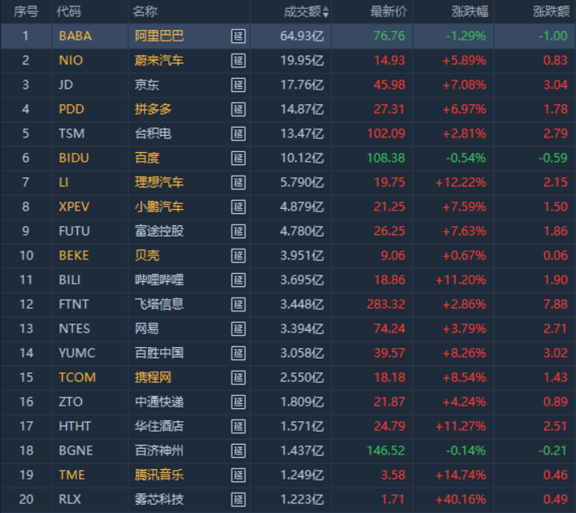Click the 108.38 latest price
This screenshot has width=576, height=513.
point(386,159)
